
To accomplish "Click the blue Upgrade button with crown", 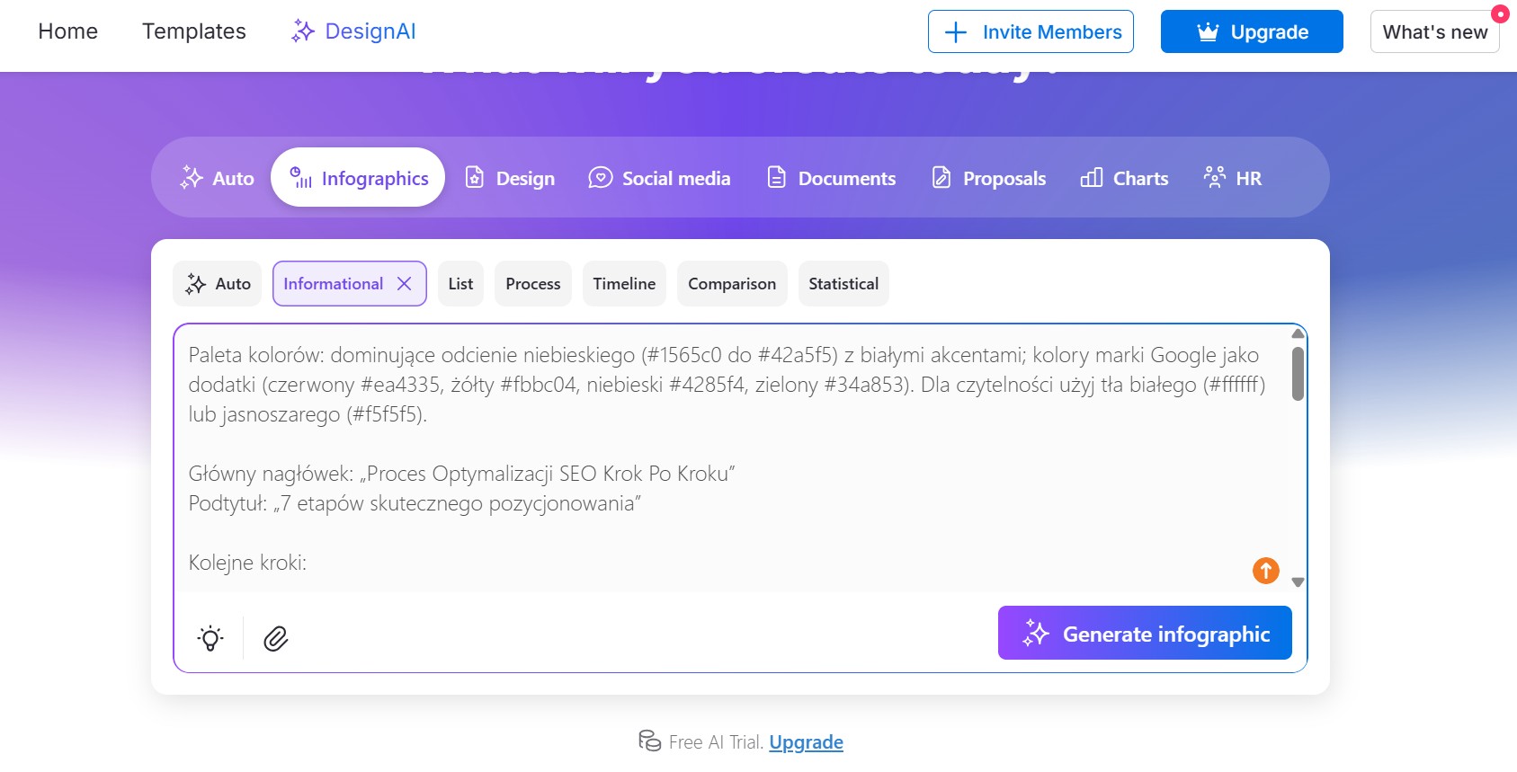I will 1252,31.
